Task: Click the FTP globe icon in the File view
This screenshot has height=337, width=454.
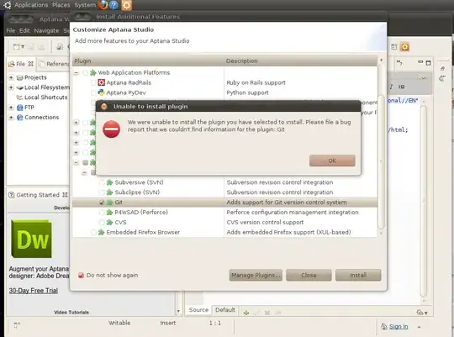Action: tap(19, 108)
